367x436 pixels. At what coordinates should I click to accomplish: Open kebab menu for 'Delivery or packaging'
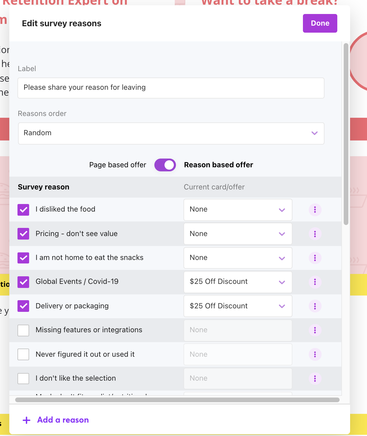click(x=315, y=306)
